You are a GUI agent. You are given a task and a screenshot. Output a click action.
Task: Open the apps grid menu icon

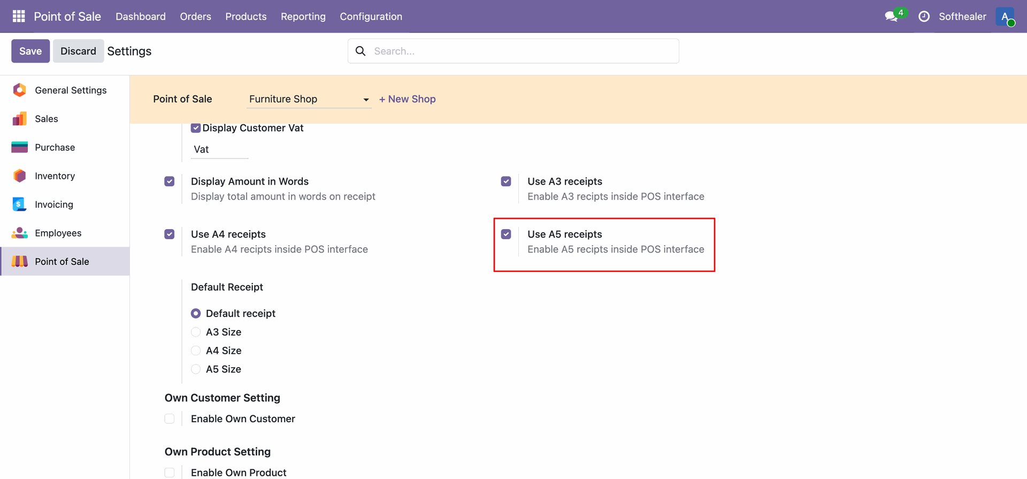[19, 16]
